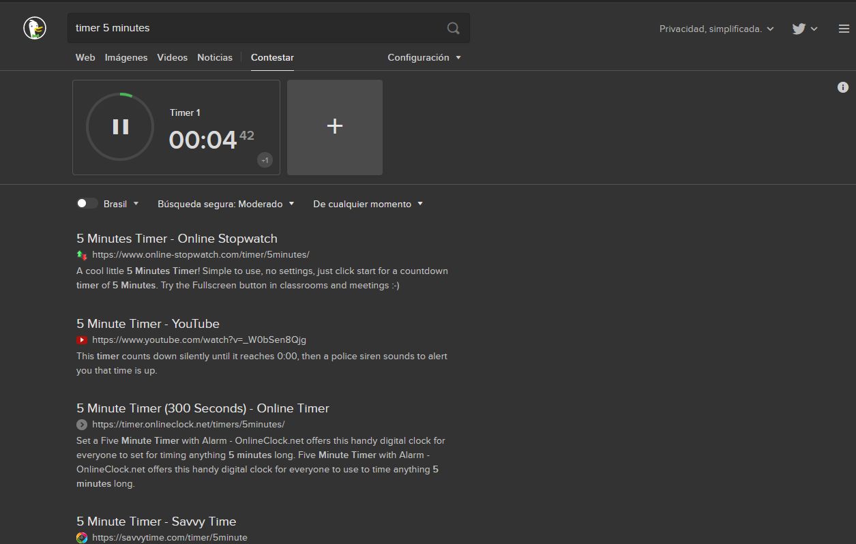Switch to the Imágenes tab

click(x=126, y=57)
